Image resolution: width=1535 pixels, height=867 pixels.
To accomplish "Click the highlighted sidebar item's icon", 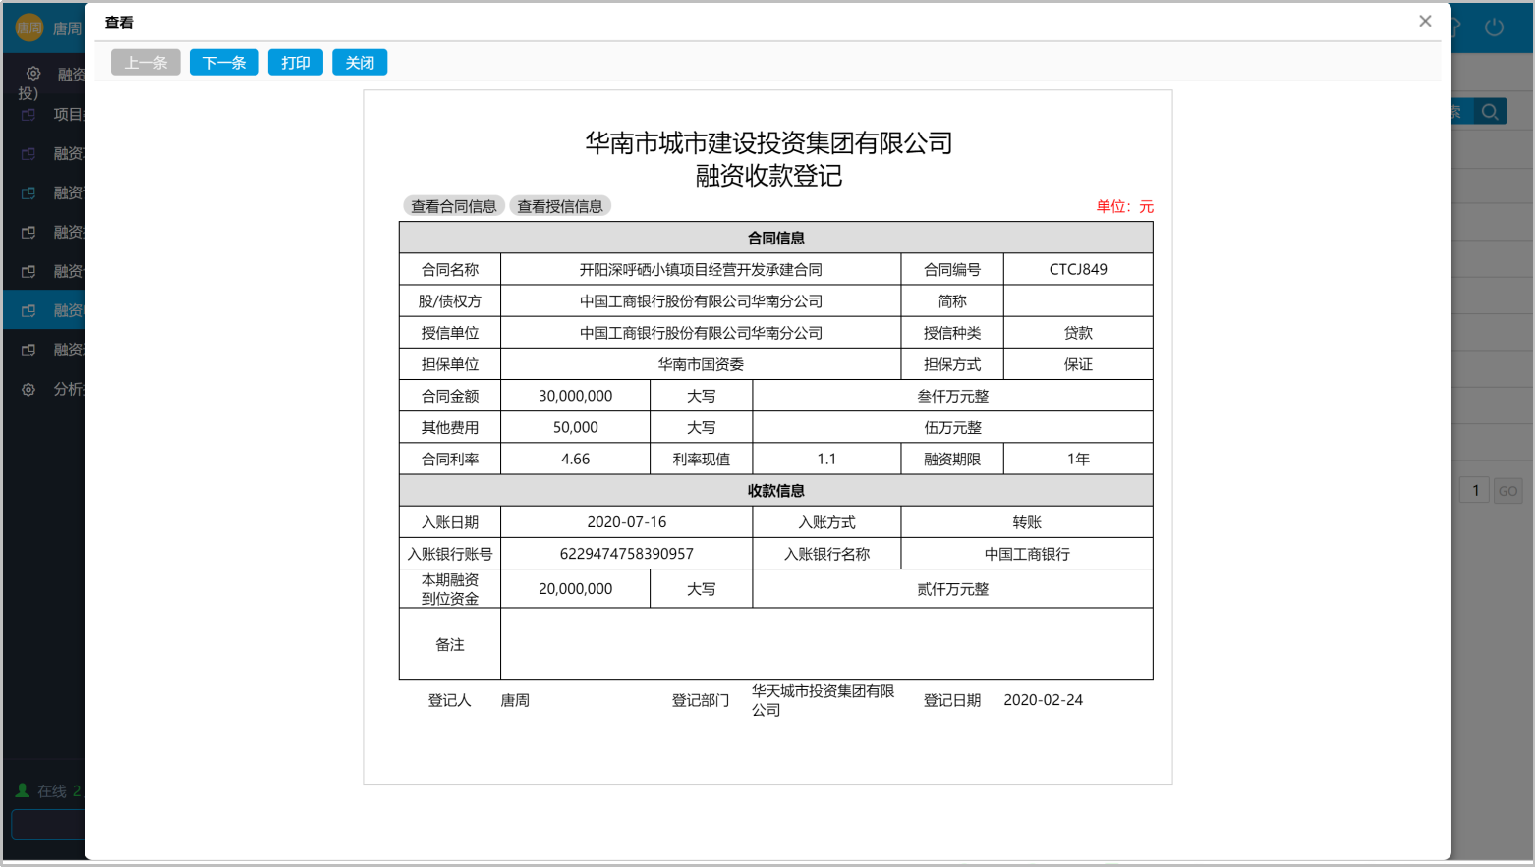I will pyautogui.click(x=28, y=311).
